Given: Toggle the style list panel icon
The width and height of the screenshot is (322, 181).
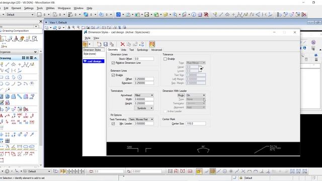Looking at the screenshot, I should [85, 44].
